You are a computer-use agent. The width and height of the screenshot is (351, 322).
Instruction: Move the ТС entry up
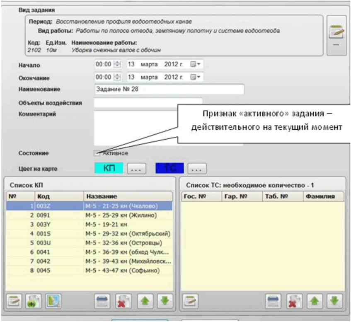pos(315,301)
